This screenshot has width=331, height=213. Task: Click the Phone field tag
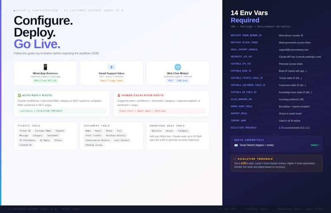pos(109,131)
